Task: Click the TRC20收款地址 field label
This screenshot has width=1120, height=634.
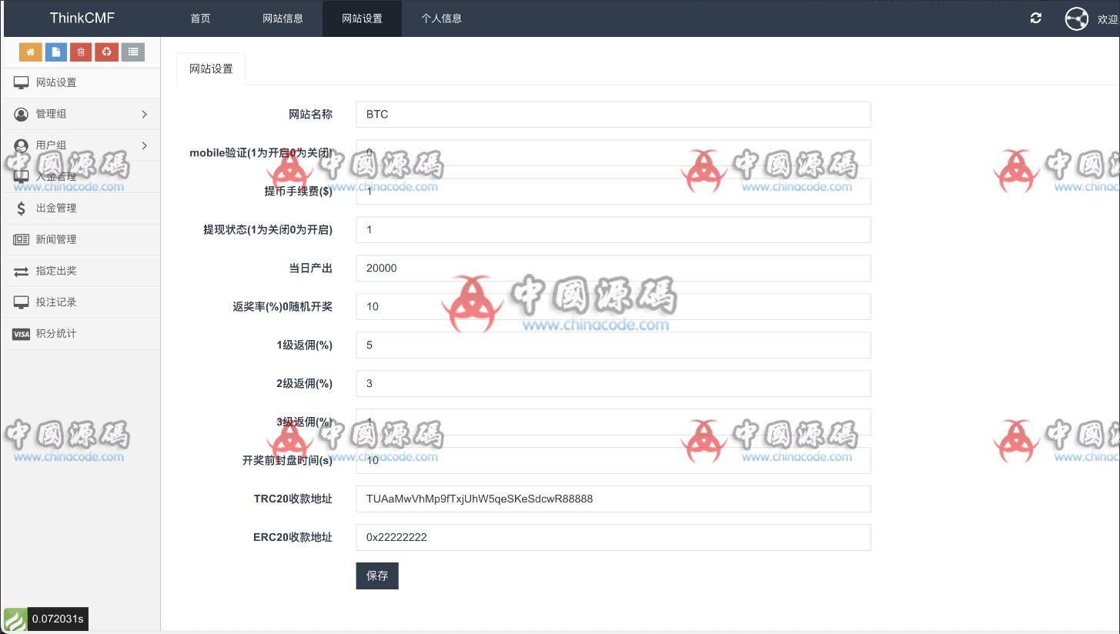Action: pos(293,499)
